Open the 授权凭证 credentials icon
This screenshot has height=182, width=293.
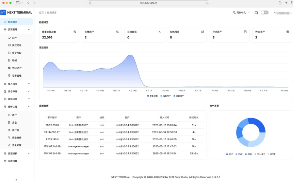pos(9,45)
